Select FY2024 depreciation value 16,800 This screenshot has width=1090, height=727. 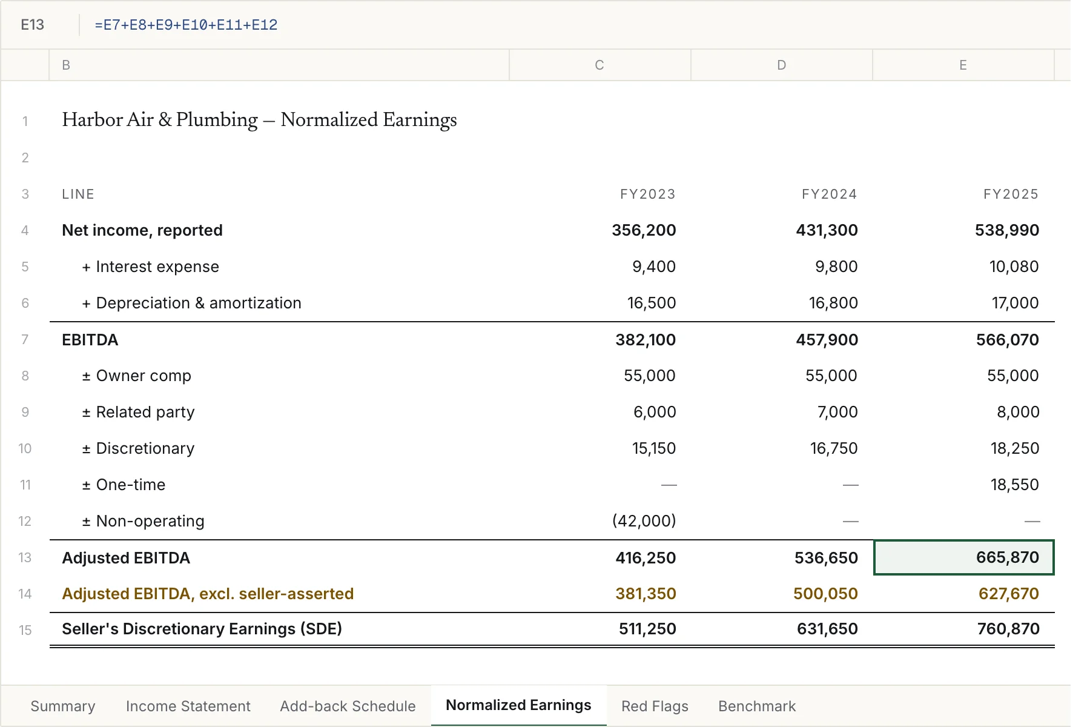tap(833, 303)
